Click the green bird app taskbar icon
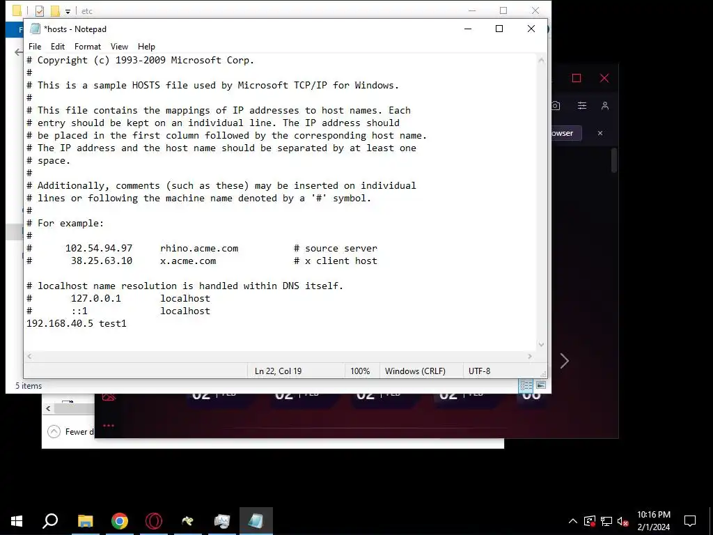The width and height of the screenshot is (713, 535). point(188,521)
